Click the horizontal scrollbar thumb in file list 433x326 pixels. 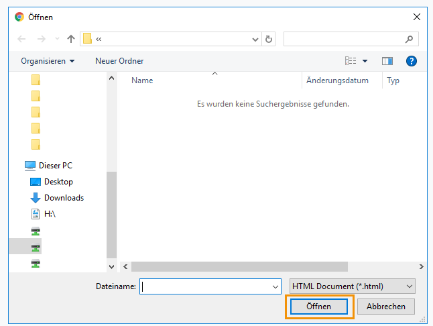239,266
